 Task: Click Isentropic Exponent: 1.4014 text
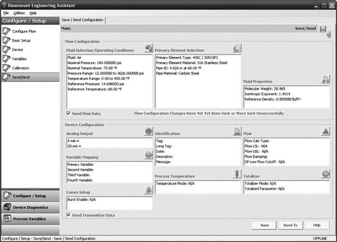pyautogui.click(x=267, y=94)
